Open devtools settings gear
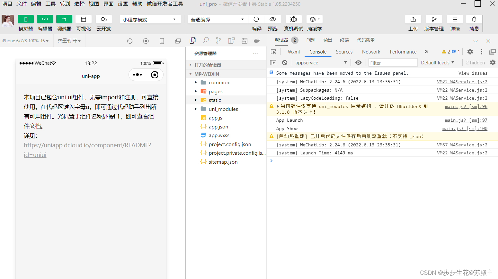The width and height of the screenshot is (498, 279). 470,52
